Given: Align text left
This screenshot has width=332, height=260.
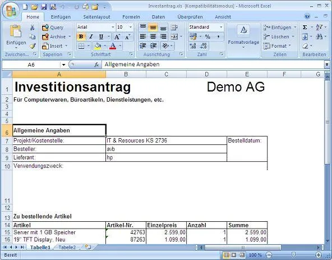Looking at the screenshot, I should coord(143,37).
